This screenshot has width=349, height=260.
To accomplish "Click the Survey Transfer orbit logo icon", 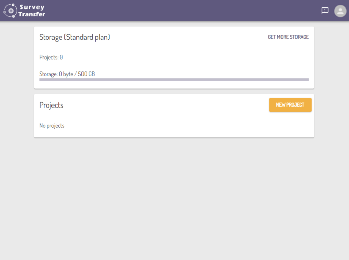I will tap(10, 11).
